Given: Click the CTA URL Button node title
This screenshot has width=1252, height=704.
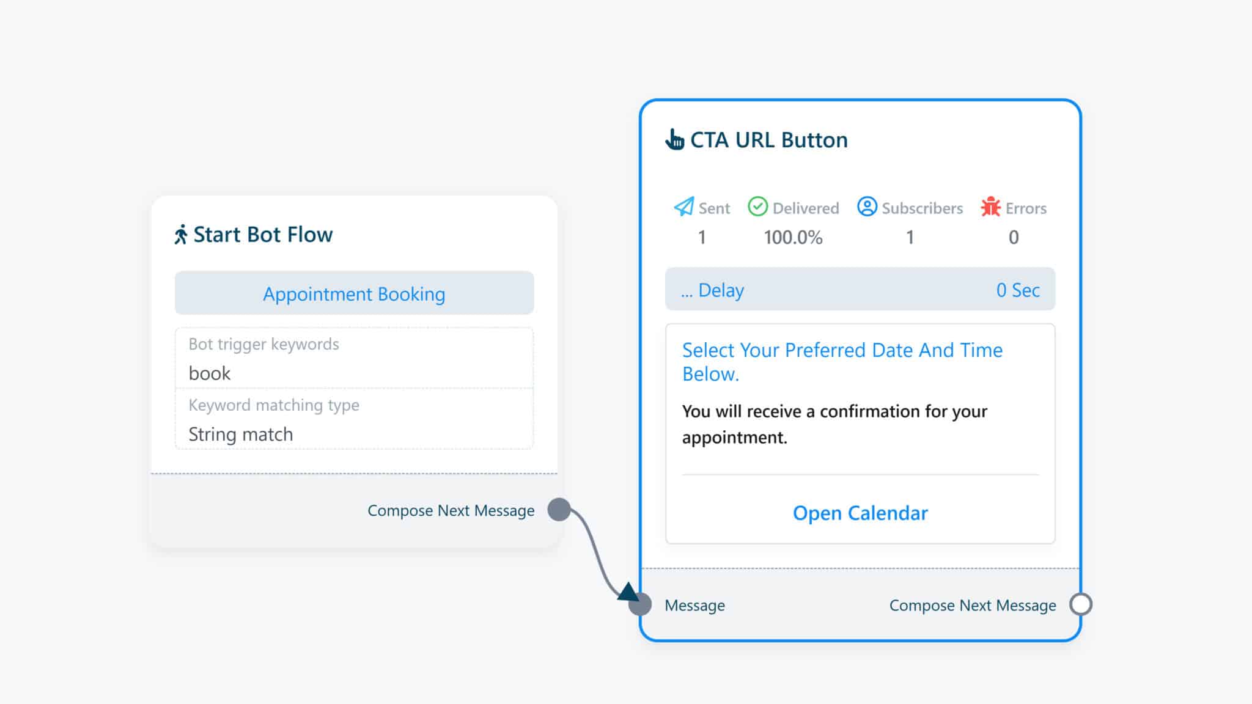Looking at the screenshot, I should click(768, 140).
